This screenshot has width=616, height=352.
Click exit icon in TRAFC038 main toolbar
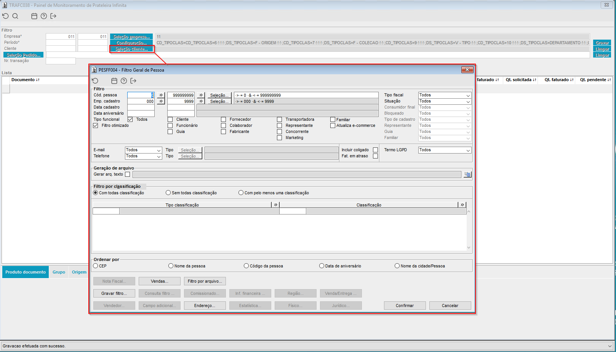[53, 16]
